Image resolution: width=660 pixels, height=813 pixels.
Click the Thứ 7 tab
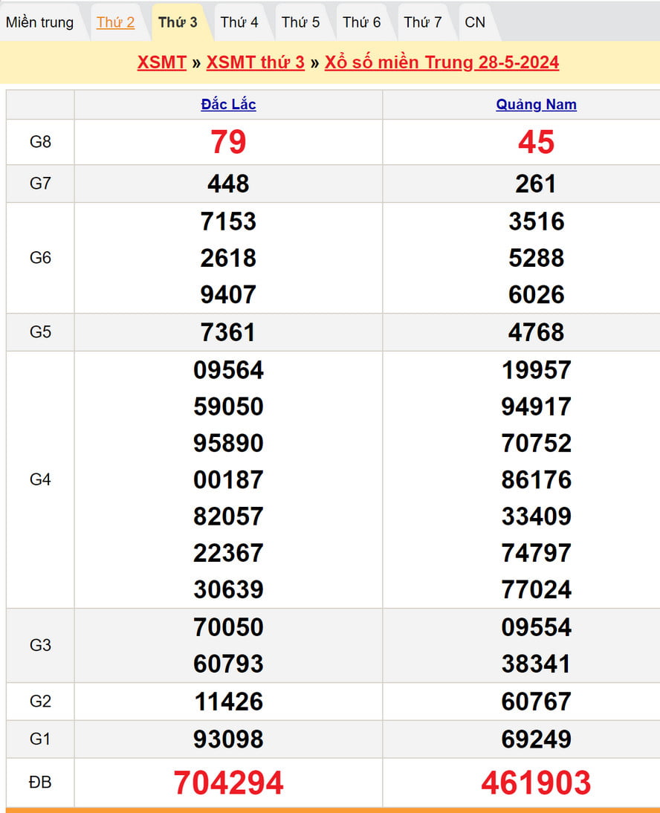pos(423,22)
